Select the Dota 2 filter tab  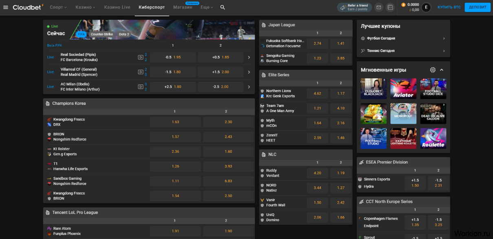tap(124, 35)
